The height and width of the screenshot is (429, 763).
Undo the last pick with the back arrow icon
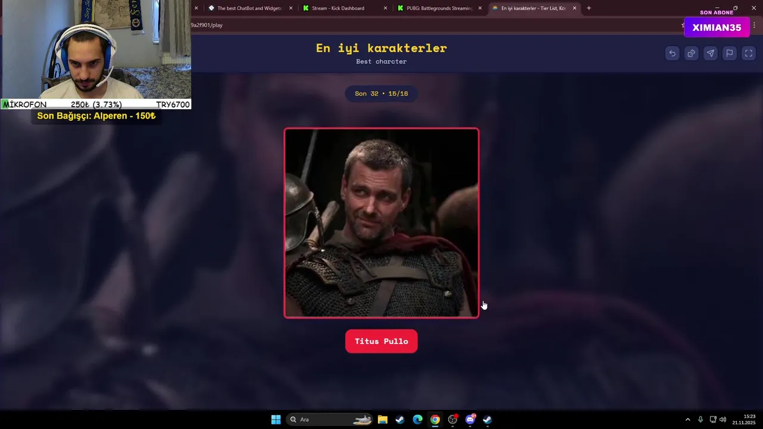pyautogui.click(x=672, y=54)
